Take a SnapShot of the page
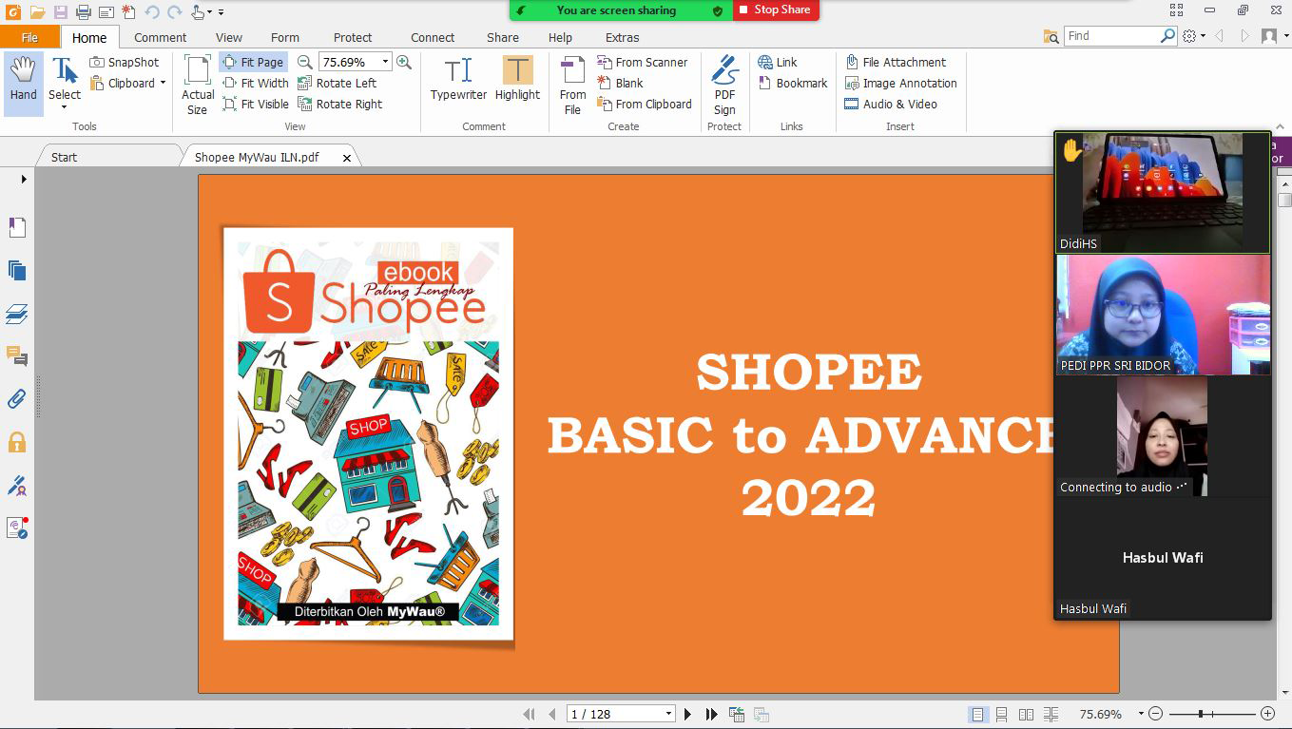This screenshot has height=729, width=1292. [x=125, y=63]
